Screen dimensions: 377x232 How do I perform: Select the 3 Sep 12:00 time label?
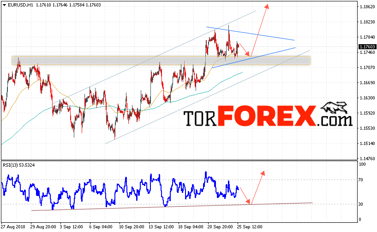click(71, 226)
